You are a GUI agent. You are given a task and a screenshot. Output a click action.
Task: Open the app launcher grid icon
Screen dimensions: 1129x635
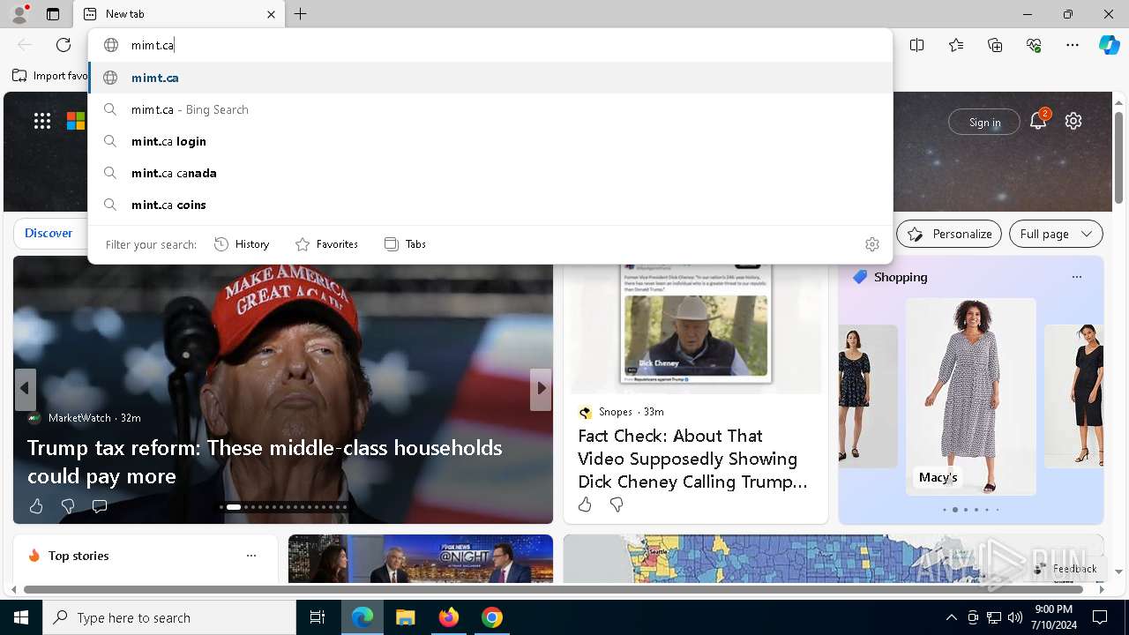42,121
